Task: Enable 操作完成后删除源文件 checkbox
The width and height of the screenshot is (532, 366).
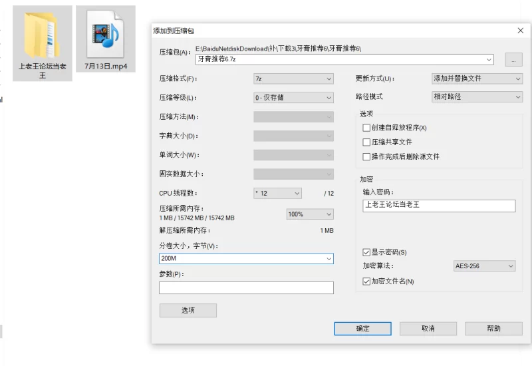Action: [x=366, y=156]
